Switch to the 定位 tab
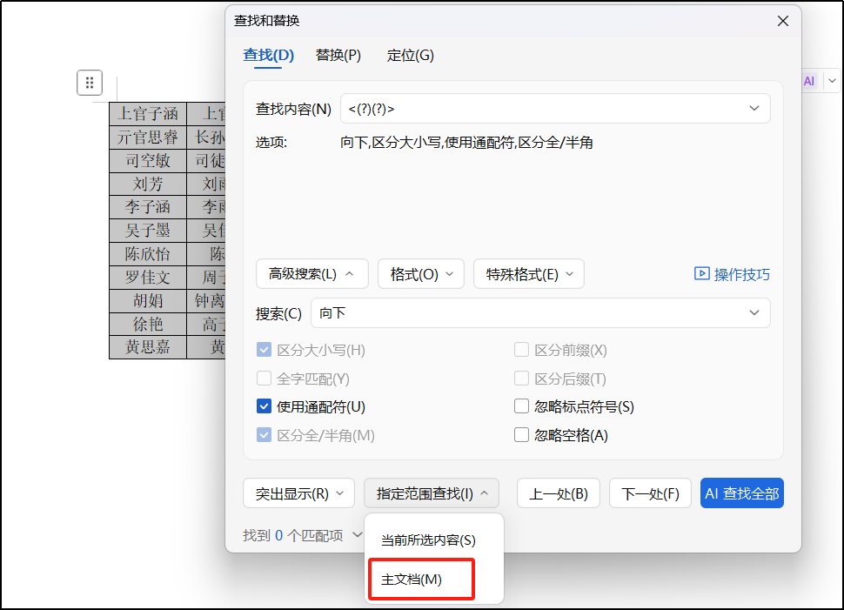844x610 pixels. tap(410, 55)
